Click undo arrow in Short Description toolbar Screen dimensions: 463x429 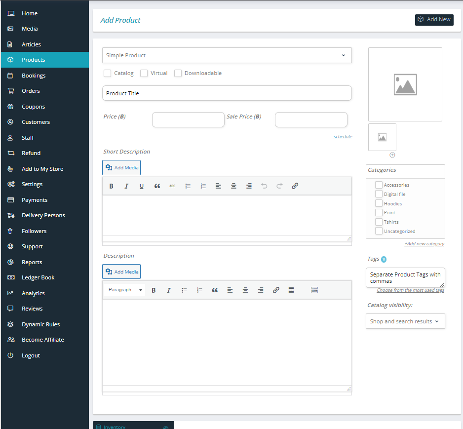[x=264, y=186]
